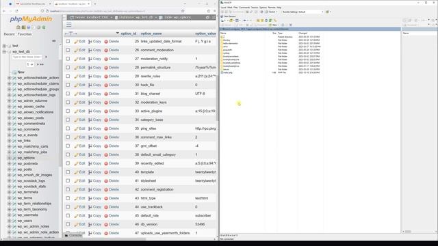This screenshot has height=246, width=438.
Task: Check the box for html_type row
Action: coord(68,198)
